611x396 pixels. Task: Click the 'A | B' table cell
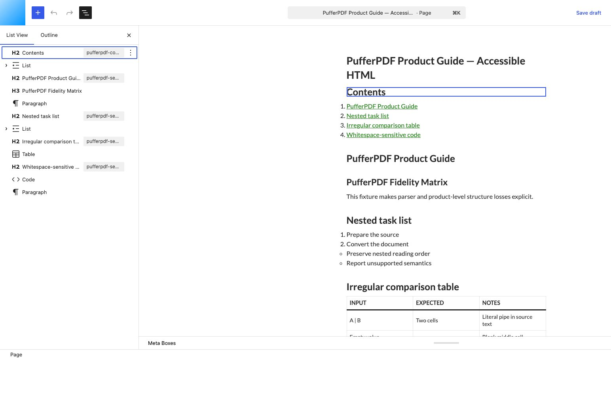pos(380,320)
